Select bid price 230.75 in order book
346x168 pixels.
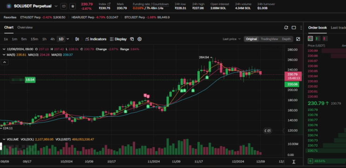pyautogui.click(x=312, y=130)
